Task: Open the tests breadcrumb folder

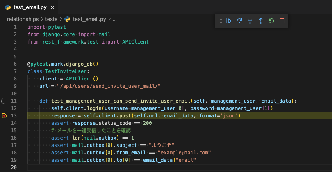Action: pyautogui.click(x=51, y=19)
